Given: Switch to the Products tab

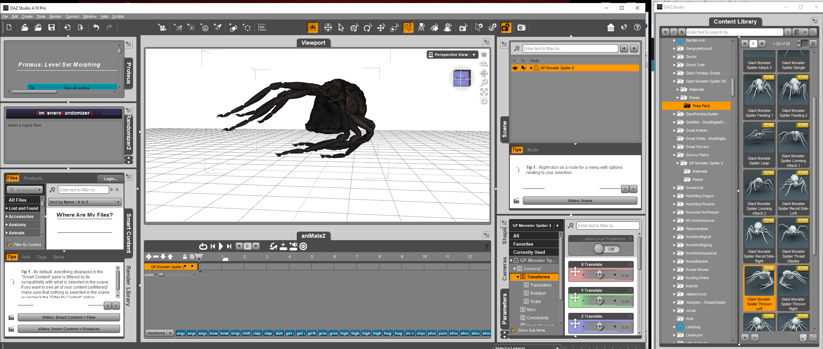Looking at the screenshot, I should [33, 178].
